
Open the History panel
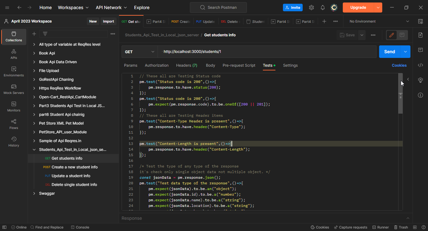tap(13, 142)
